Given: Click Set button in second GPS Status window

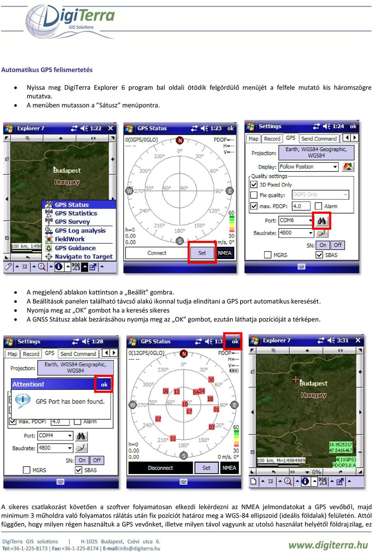Looking at the screenshot, I should [x=206, y=468].
